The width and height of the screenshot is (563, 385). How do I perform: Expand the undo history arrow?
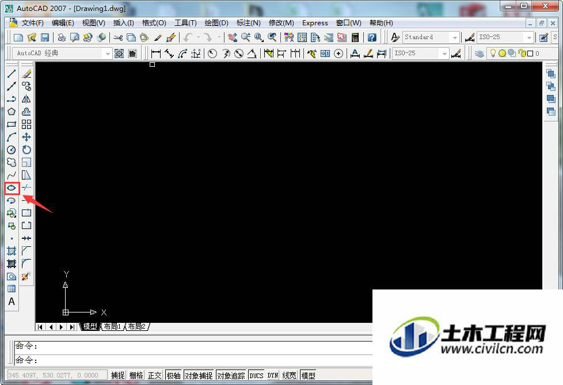[x=199, y=37]
